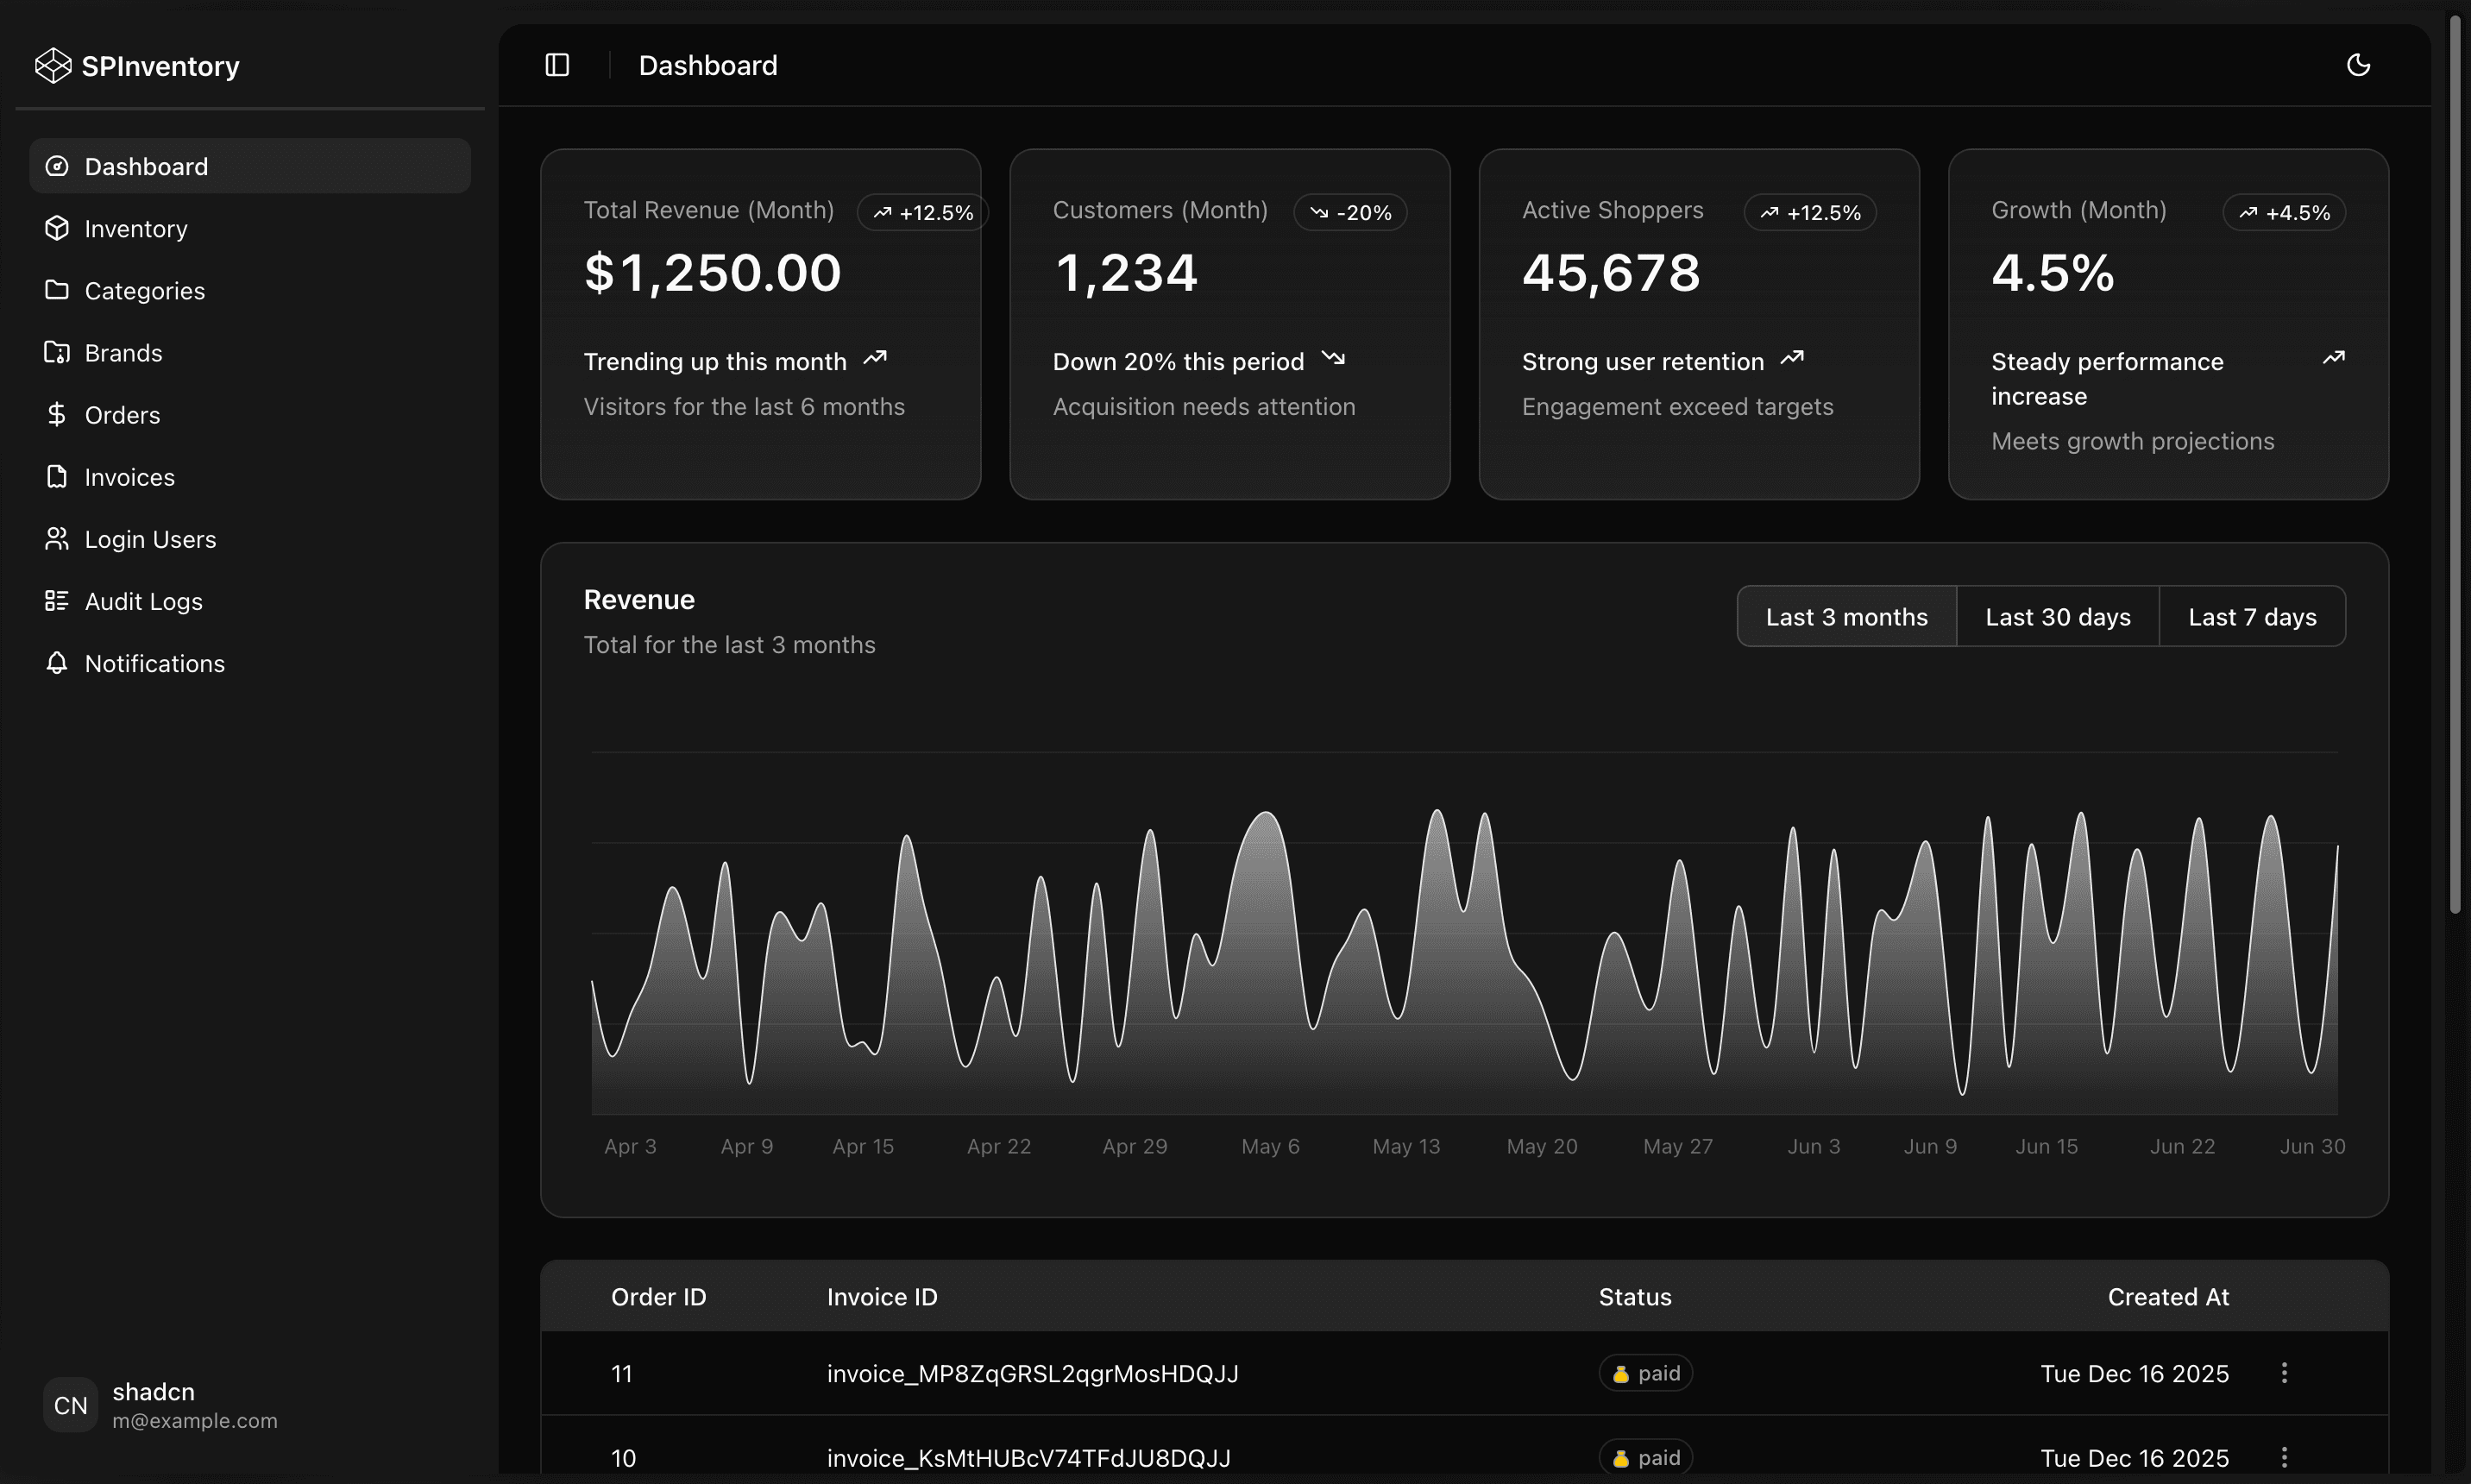
Task: Click the page's vertical scrollbar
Action: [2454, 460]
